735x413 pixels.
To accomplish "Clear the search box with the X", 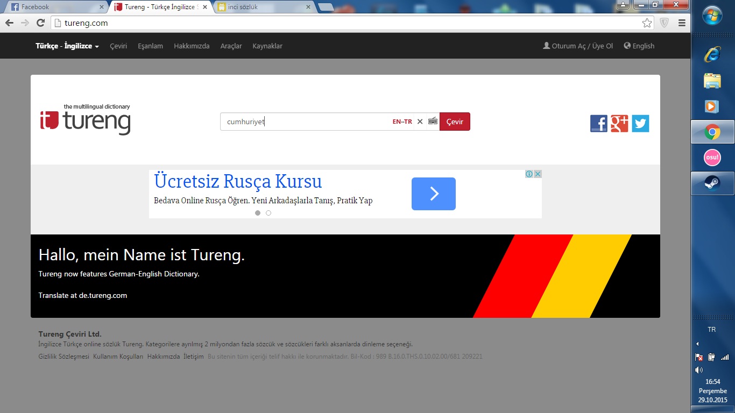I will click(420, 122).
